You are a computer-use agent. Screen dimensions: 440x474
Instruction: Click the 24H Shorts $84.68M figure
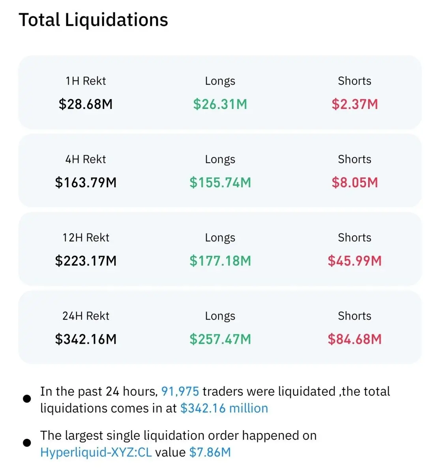point(355,339)
